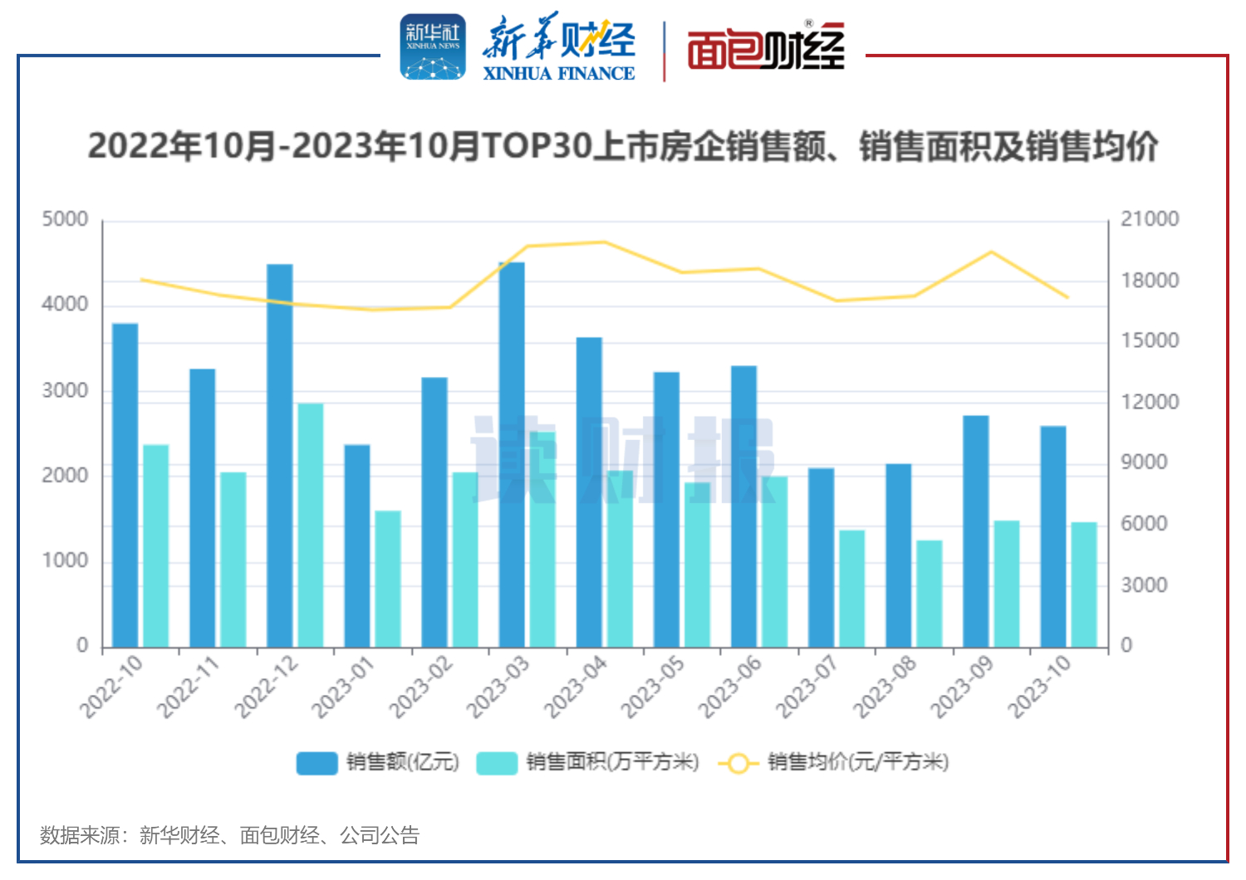Screen dimensions: 1246x880
Task: Click the Xinhua News Agency square logo
Action: (432, 46)
